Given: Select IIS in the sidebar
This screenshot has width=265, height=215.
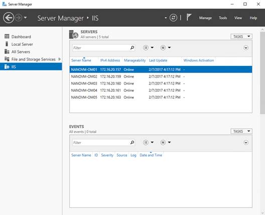Looking at the screenshot, I should click(x=31, y=66).
